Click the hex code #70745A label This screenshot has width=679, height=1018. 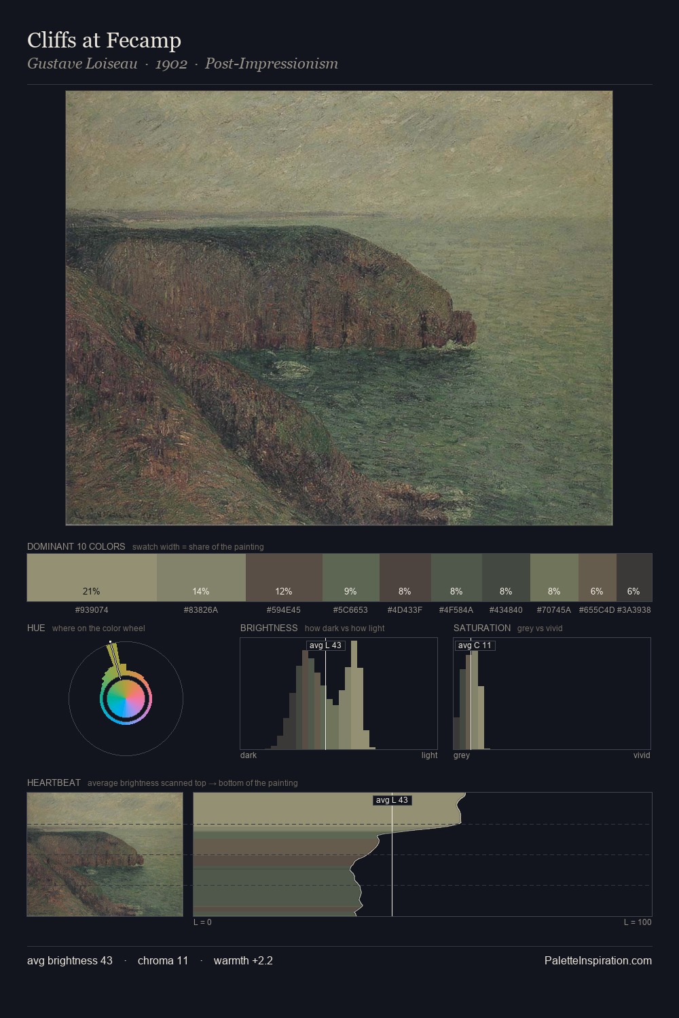click(554, 609)
